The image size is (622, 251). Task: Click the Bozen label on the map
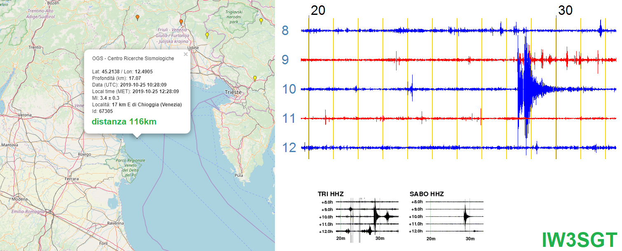(x=54, y=3)
